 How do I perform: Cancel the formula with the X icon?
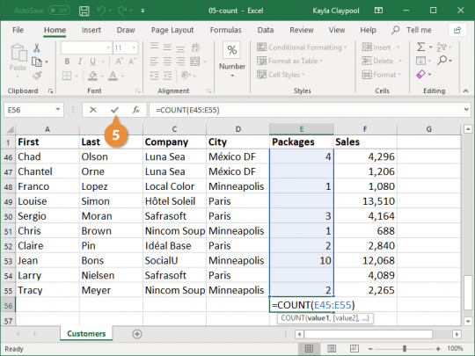tap(93, 110)
